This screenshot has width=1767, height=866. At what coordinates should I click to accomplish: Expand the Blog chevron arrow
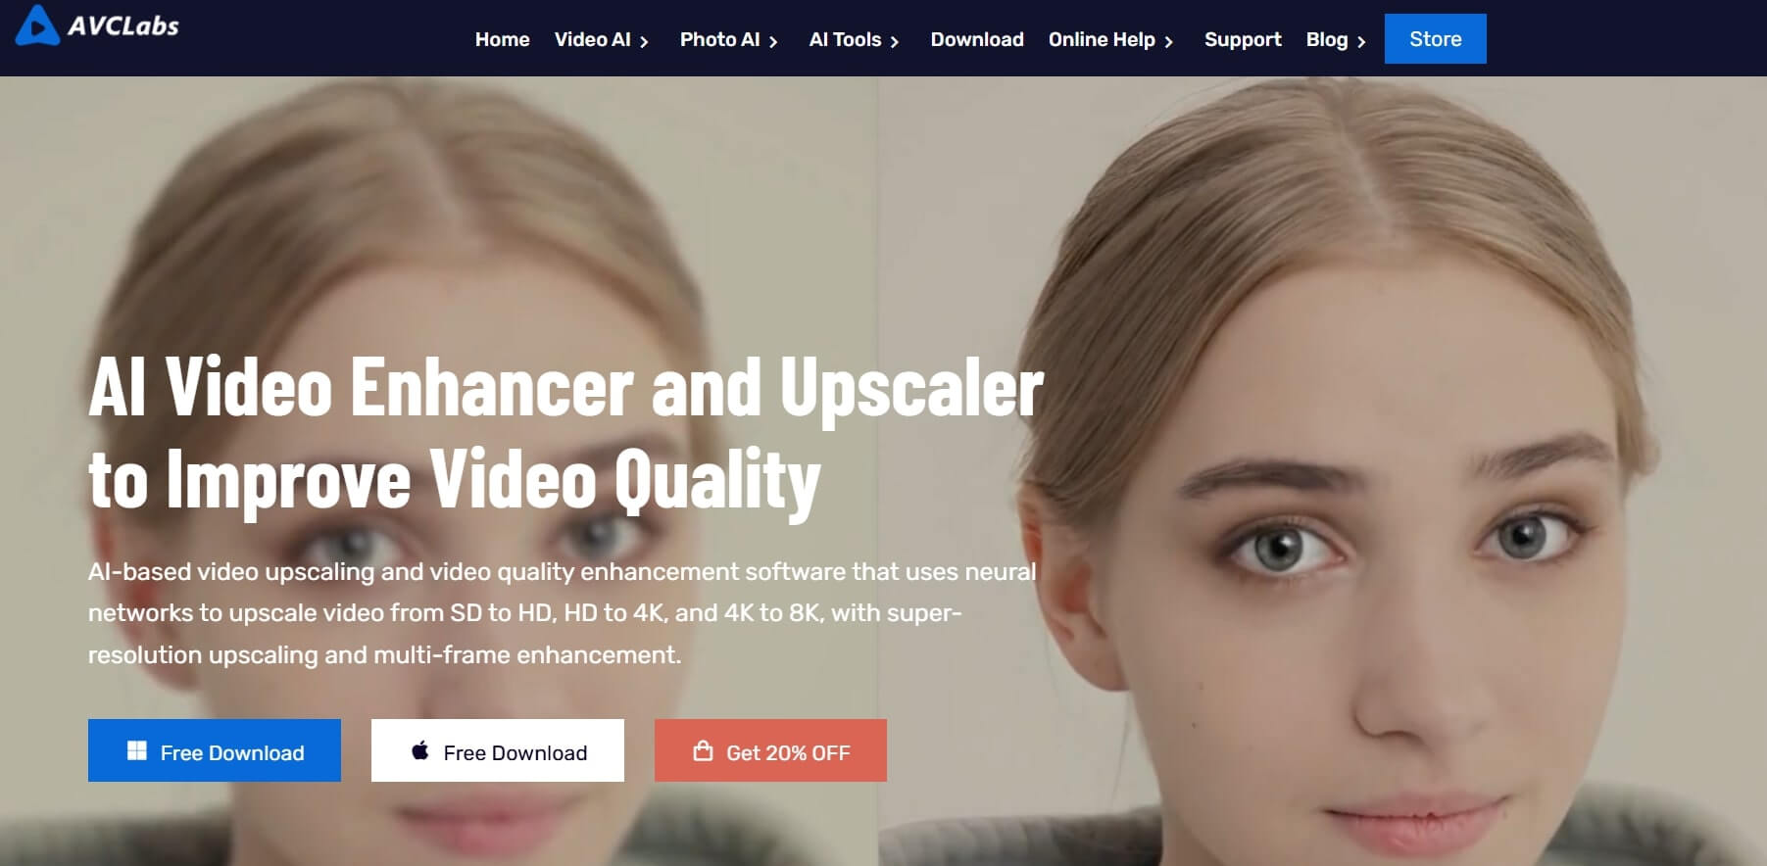coord(1361,41)
